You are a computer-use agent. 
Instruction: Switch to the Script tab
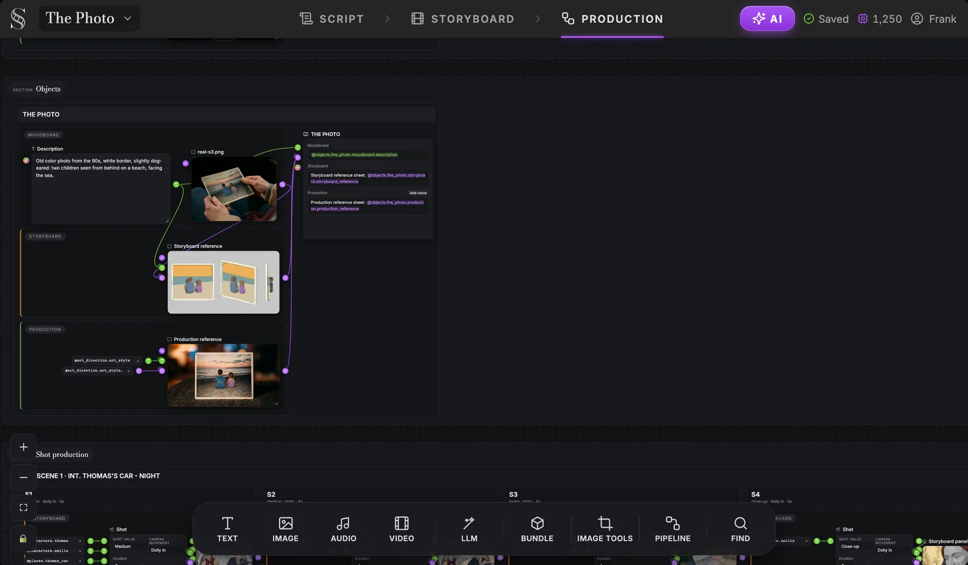[x=332, y=19]
